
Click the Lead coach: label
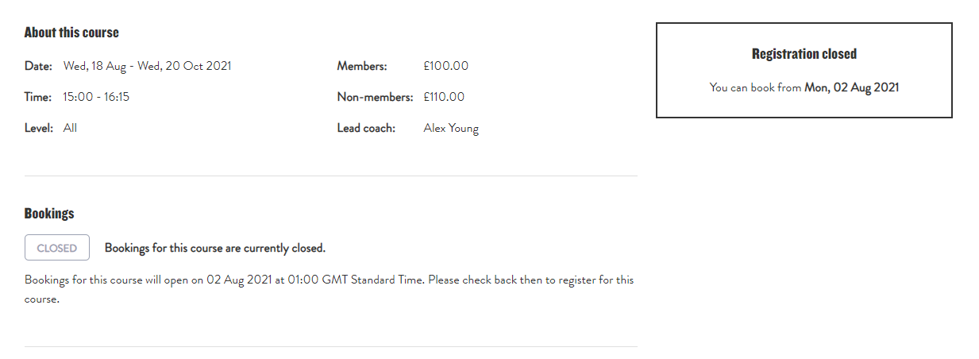(x=366, y=128)
